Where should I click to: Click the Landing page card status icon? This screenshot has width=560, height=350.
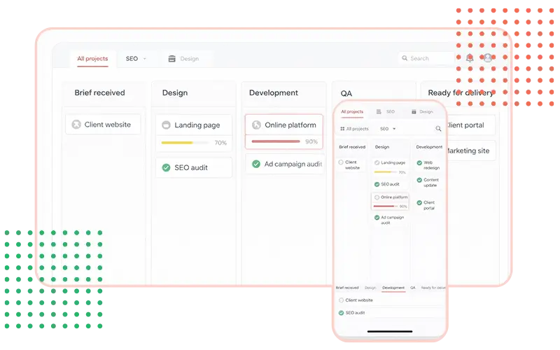coord(166,125)
